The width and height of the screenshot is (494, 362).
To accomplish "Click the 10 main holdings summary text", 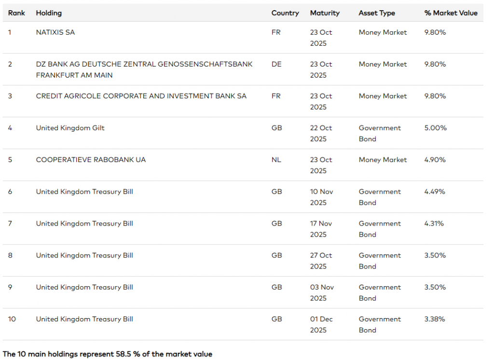I will 108,354.
